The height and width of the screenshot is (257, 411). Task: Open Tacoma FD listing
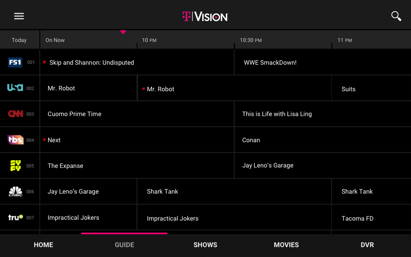coord(372,218)
